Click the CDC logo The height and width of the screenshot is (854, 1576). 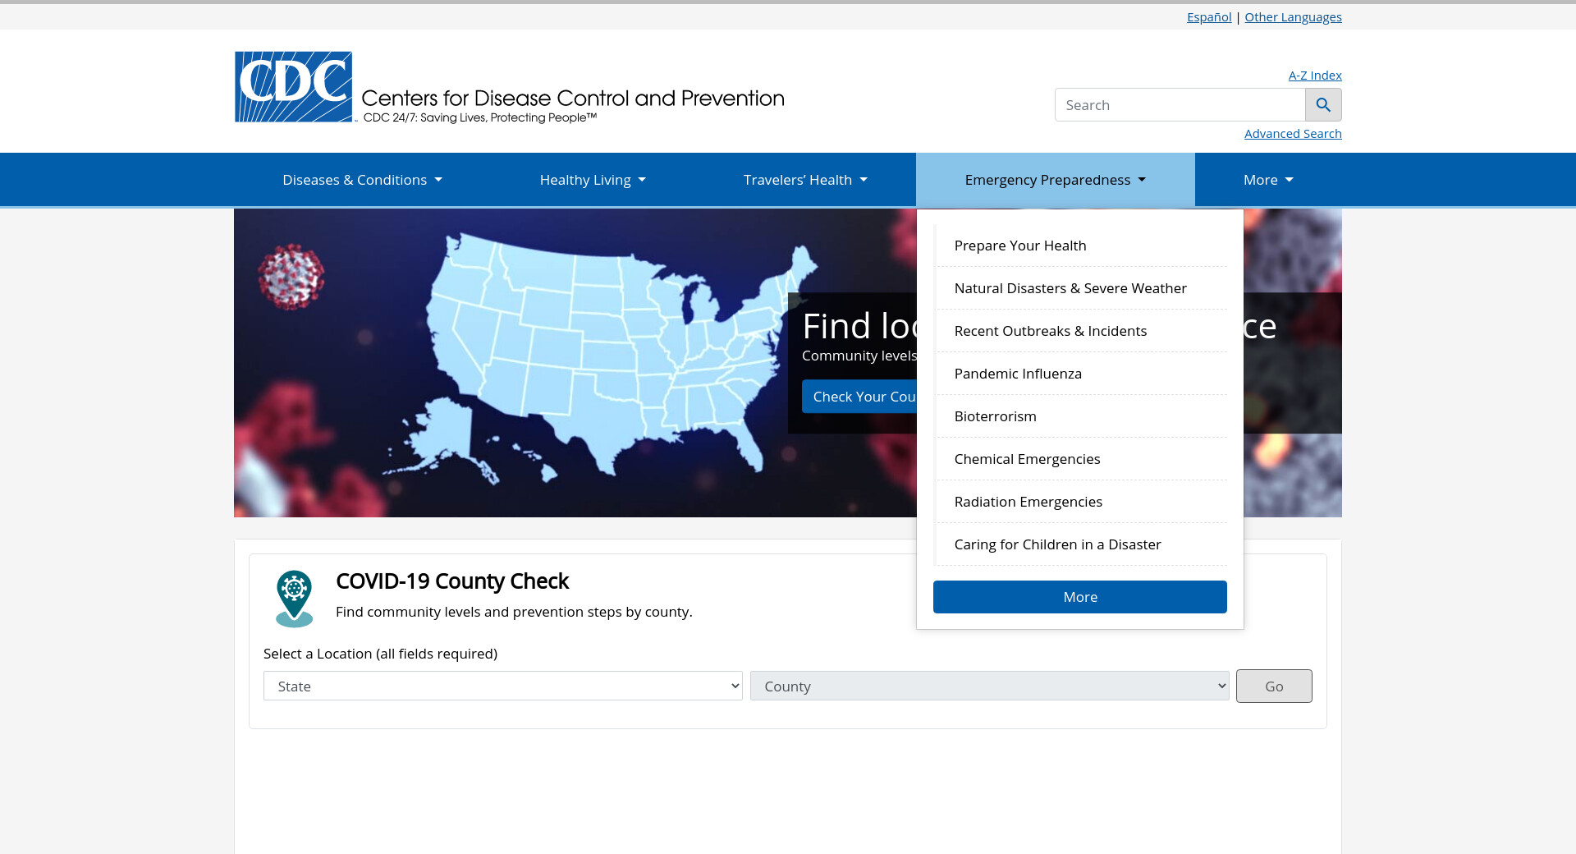point(294,87)
